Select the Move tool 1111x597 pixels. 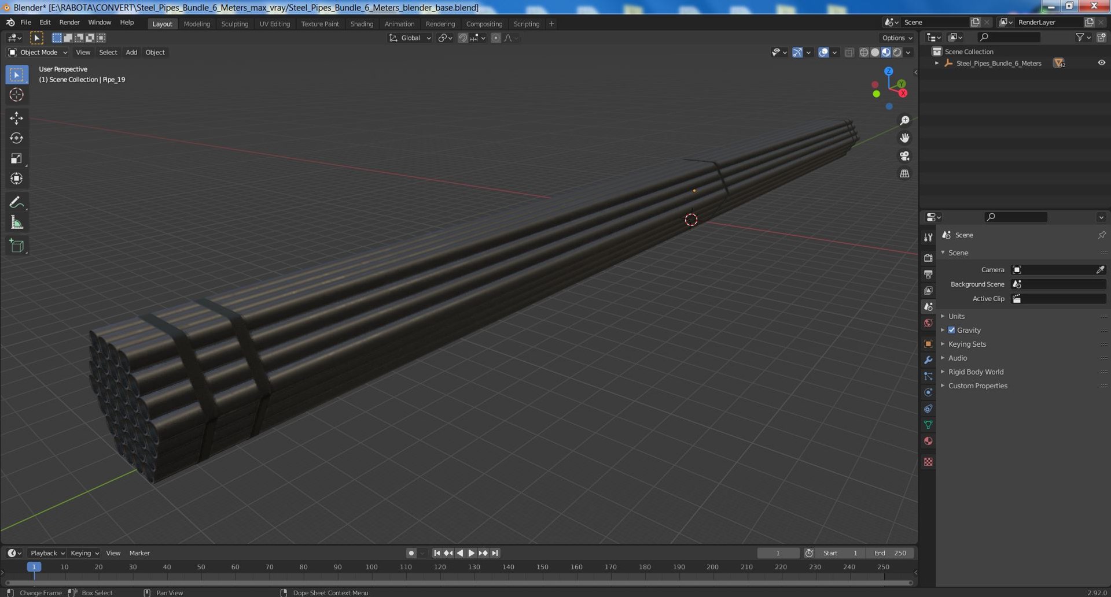(16, 118)
